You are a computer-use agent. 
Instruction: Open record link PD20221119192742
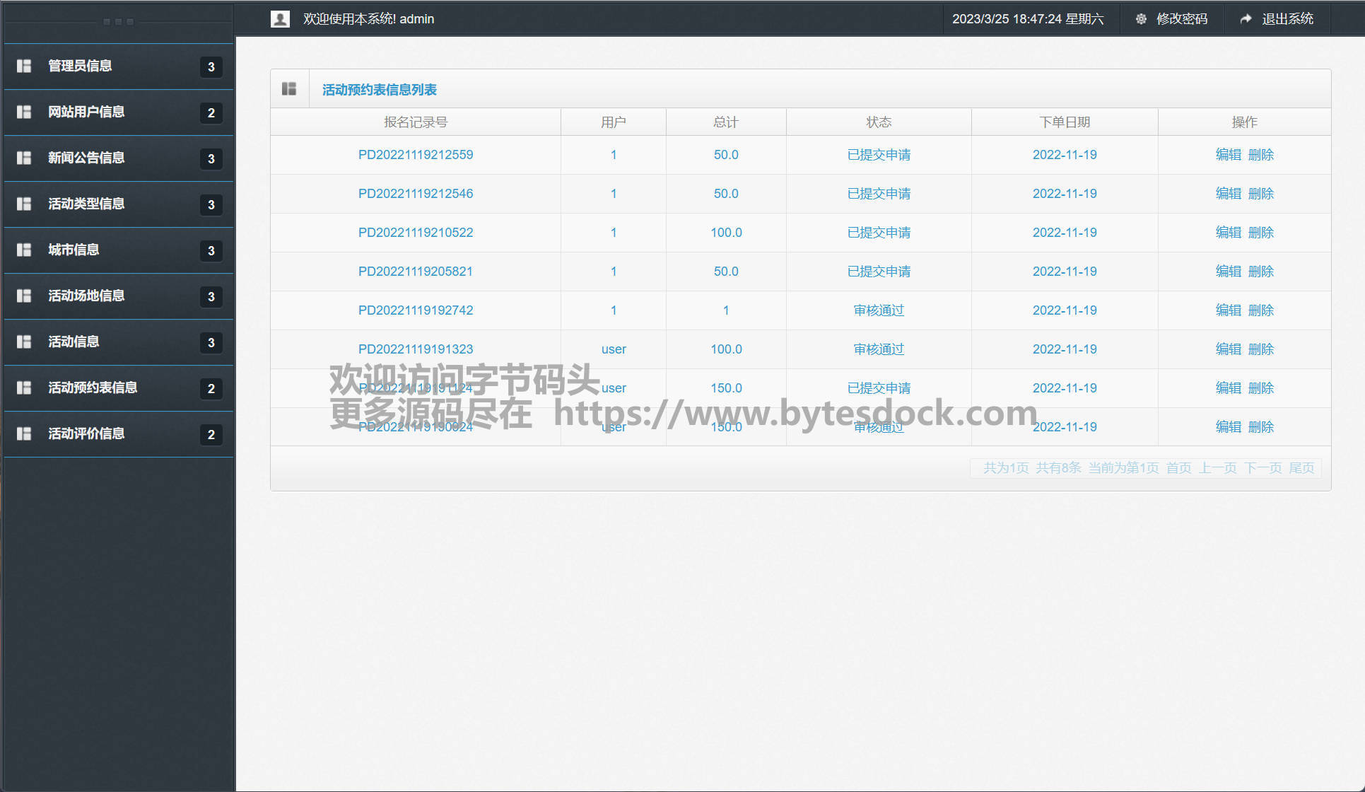pos(416,310)
